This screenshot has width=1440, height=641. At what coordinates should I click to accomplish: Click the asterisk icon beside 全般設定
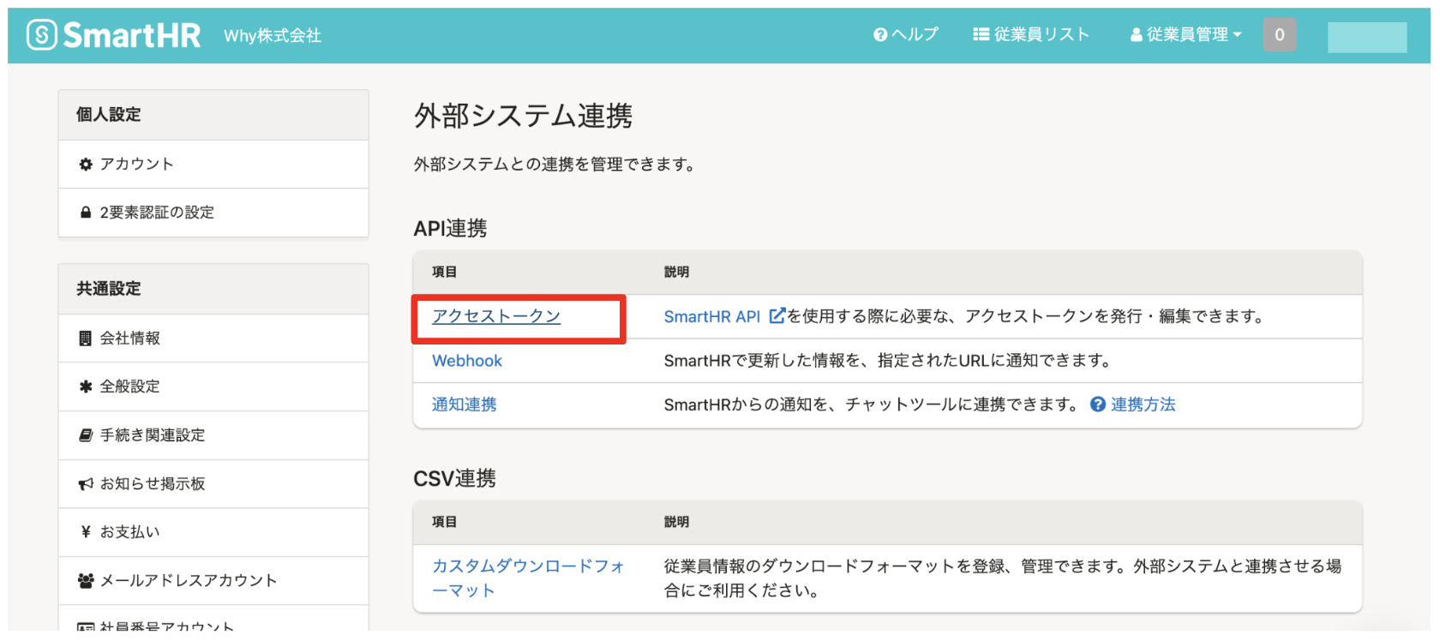(86, 386)
